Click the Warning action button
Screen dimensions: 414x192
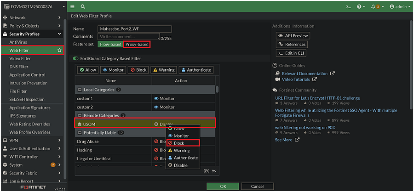click(x=164, y=70)
